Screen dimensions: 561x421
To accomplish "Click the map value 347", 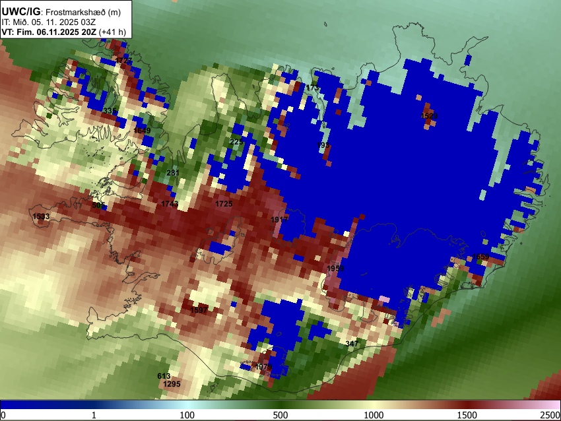I will pos(352,344).
